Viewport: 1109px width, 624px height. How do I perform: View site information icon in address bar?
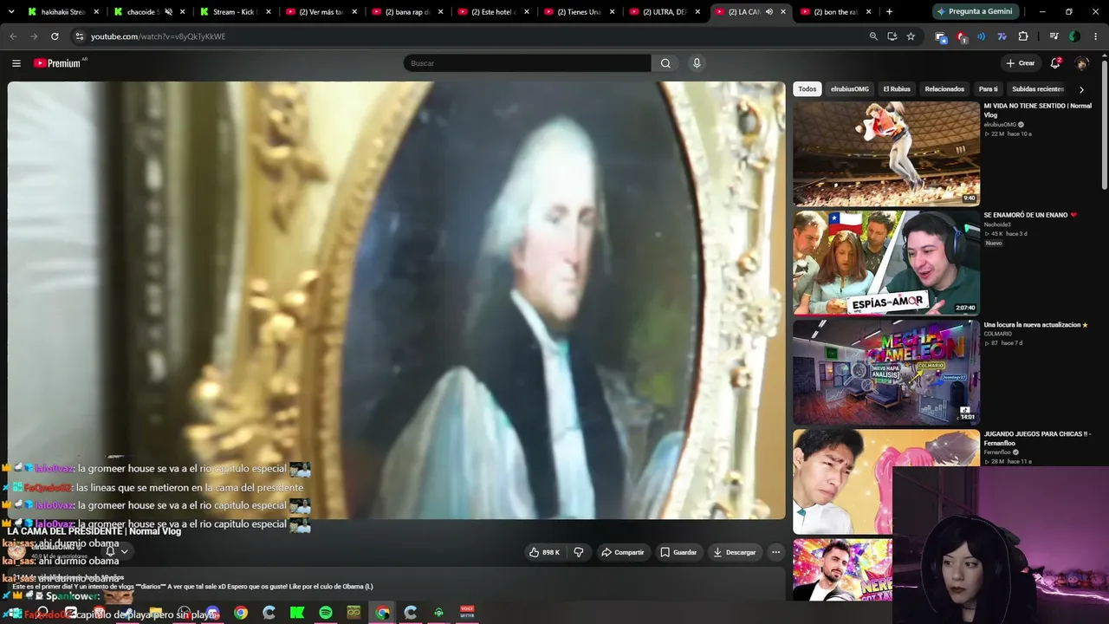[x=79, y=36]
